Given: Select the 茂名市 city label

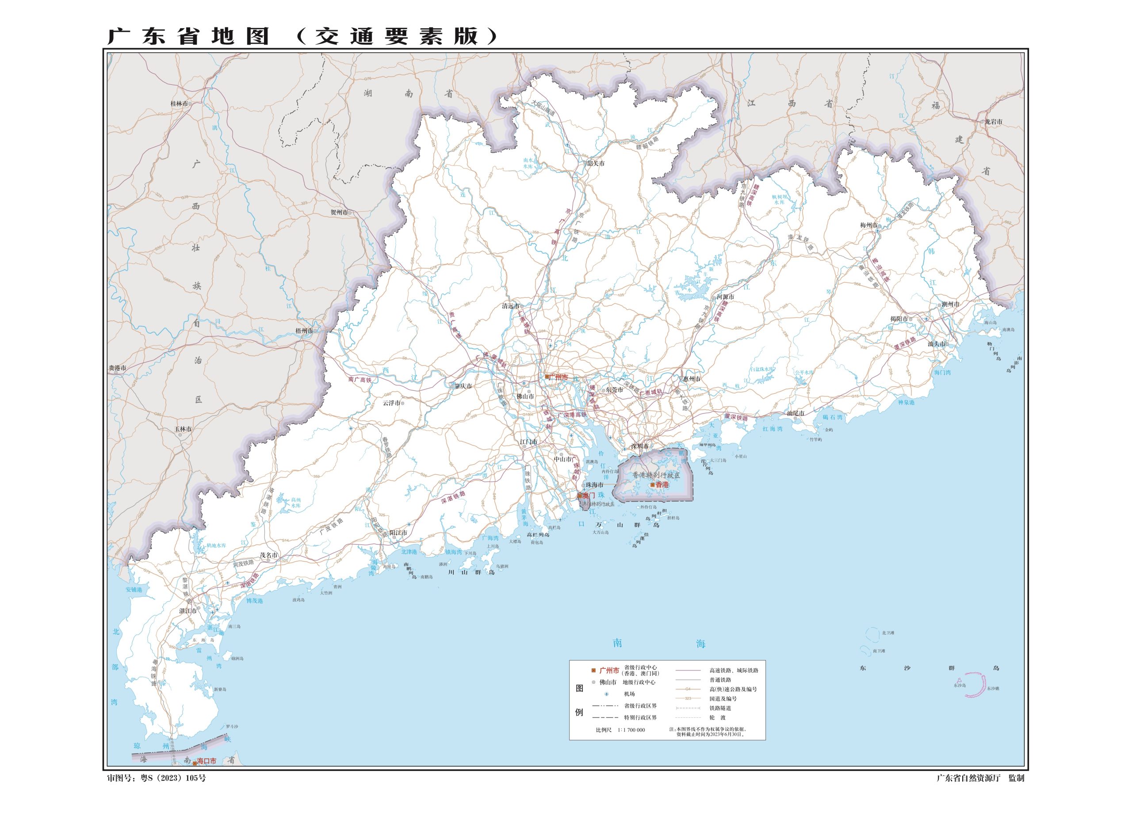Looking at the screenshot, I should (x=268, y=555).
